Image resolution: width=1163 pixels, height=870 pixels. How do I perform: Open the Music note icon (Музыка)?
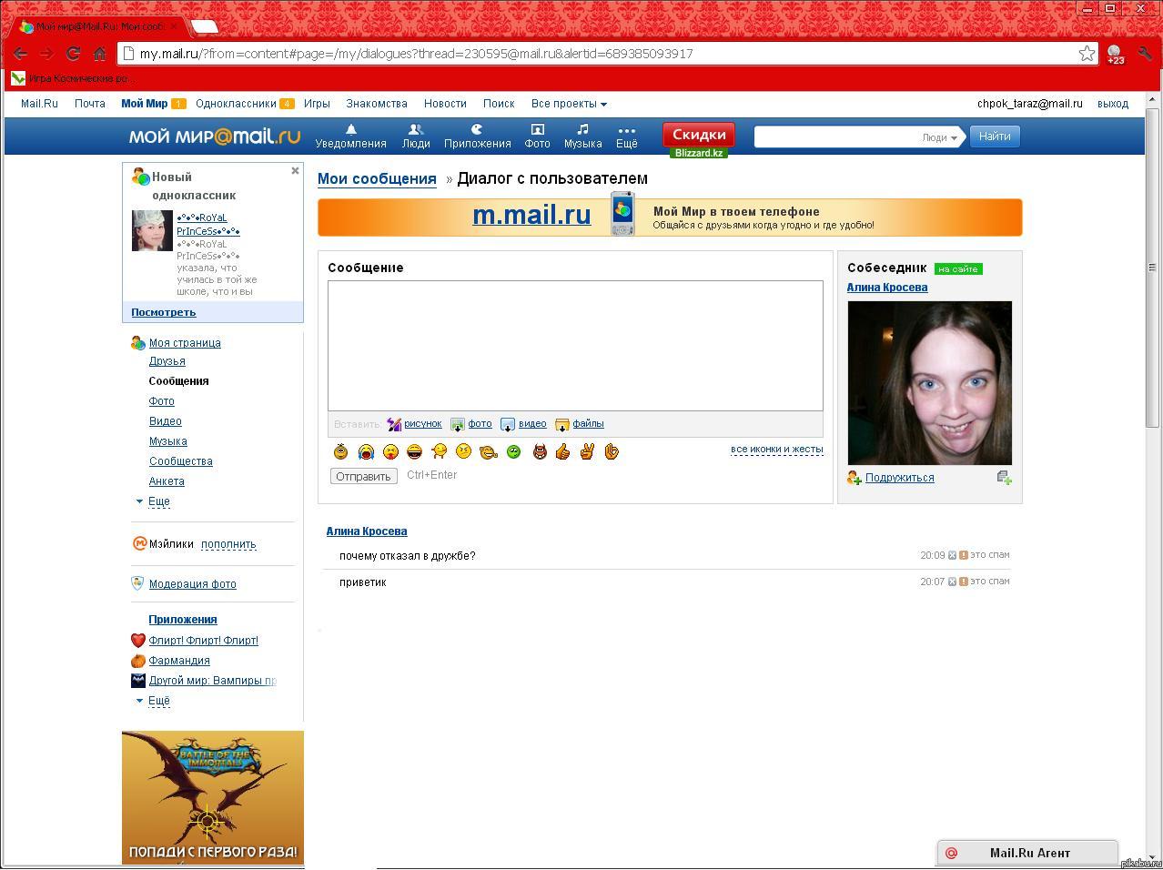click(x=582, y=130)
